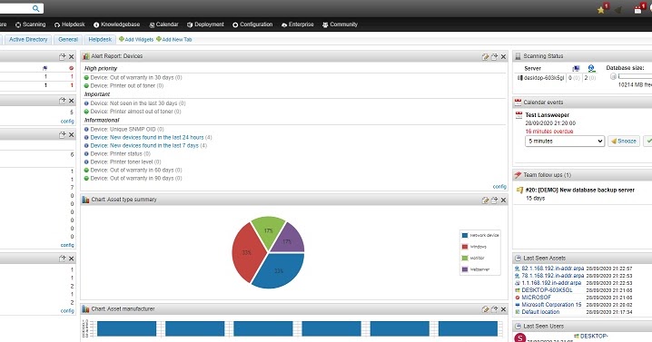Screen dimensions: 652x342
Task: Click desktop-603k5gl server in Scanning Status
Action: 543,78
